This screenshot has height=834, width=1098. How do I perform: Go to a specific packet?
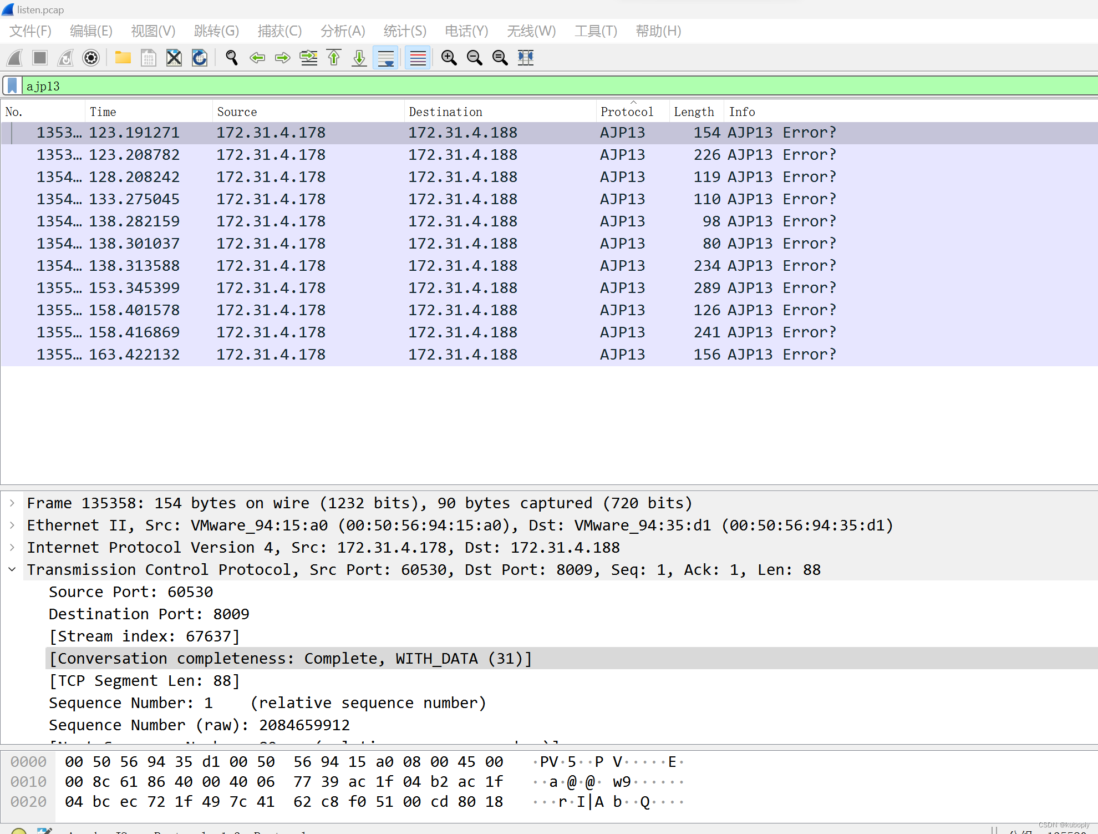(x=308, y=58)
